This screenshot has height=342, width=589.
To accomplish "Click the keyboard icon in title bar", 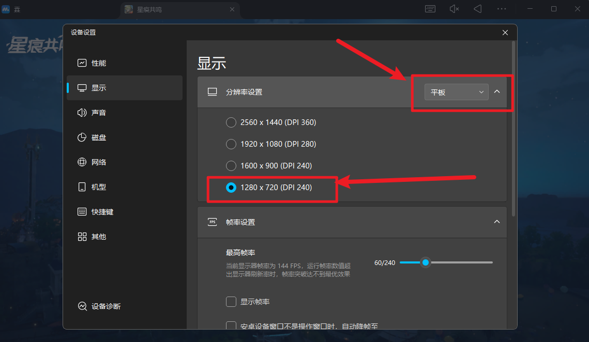I will pyautogui.click(x=430, y=9).
